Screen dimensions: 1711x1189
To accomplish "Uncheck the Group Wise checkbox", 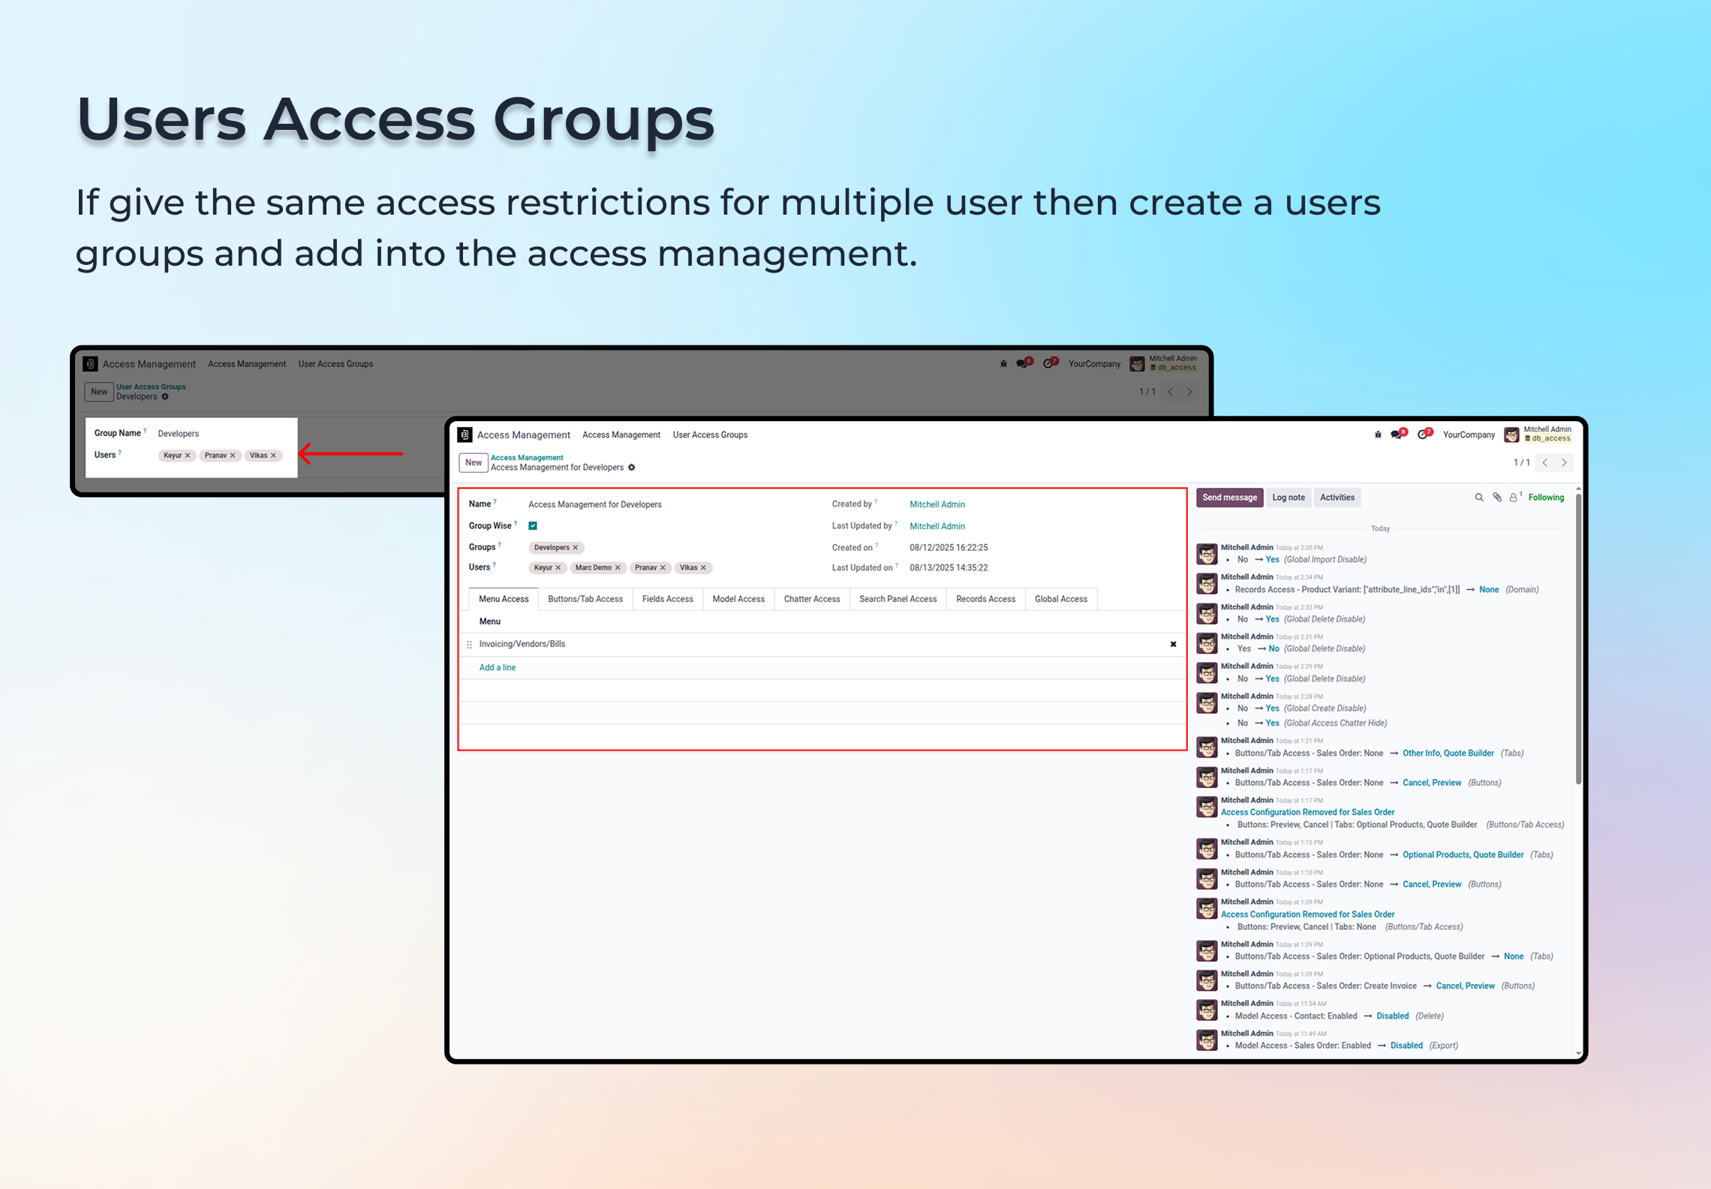I will [x=533, y=526].
